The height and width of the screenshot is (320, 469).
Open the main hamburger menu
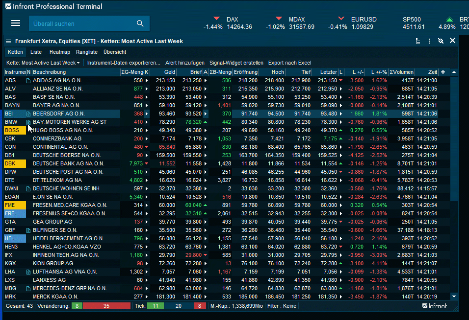16,23
